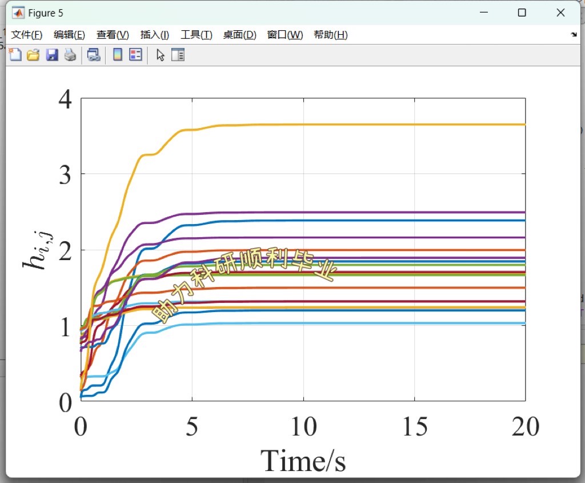Insert a colorbar using toolbar icon
This screenshot has height=483, width=585.
click(118, 55)
